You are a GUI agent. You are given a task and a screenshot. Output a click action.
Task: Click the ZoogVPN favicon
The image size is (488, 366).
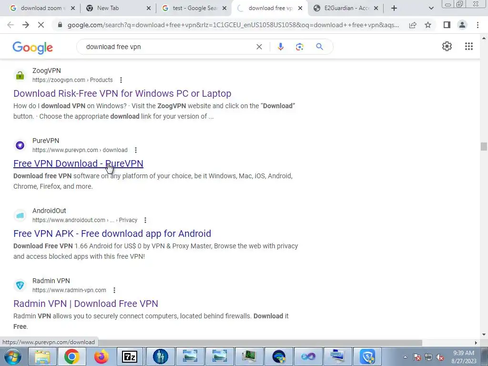pos(20,75)
